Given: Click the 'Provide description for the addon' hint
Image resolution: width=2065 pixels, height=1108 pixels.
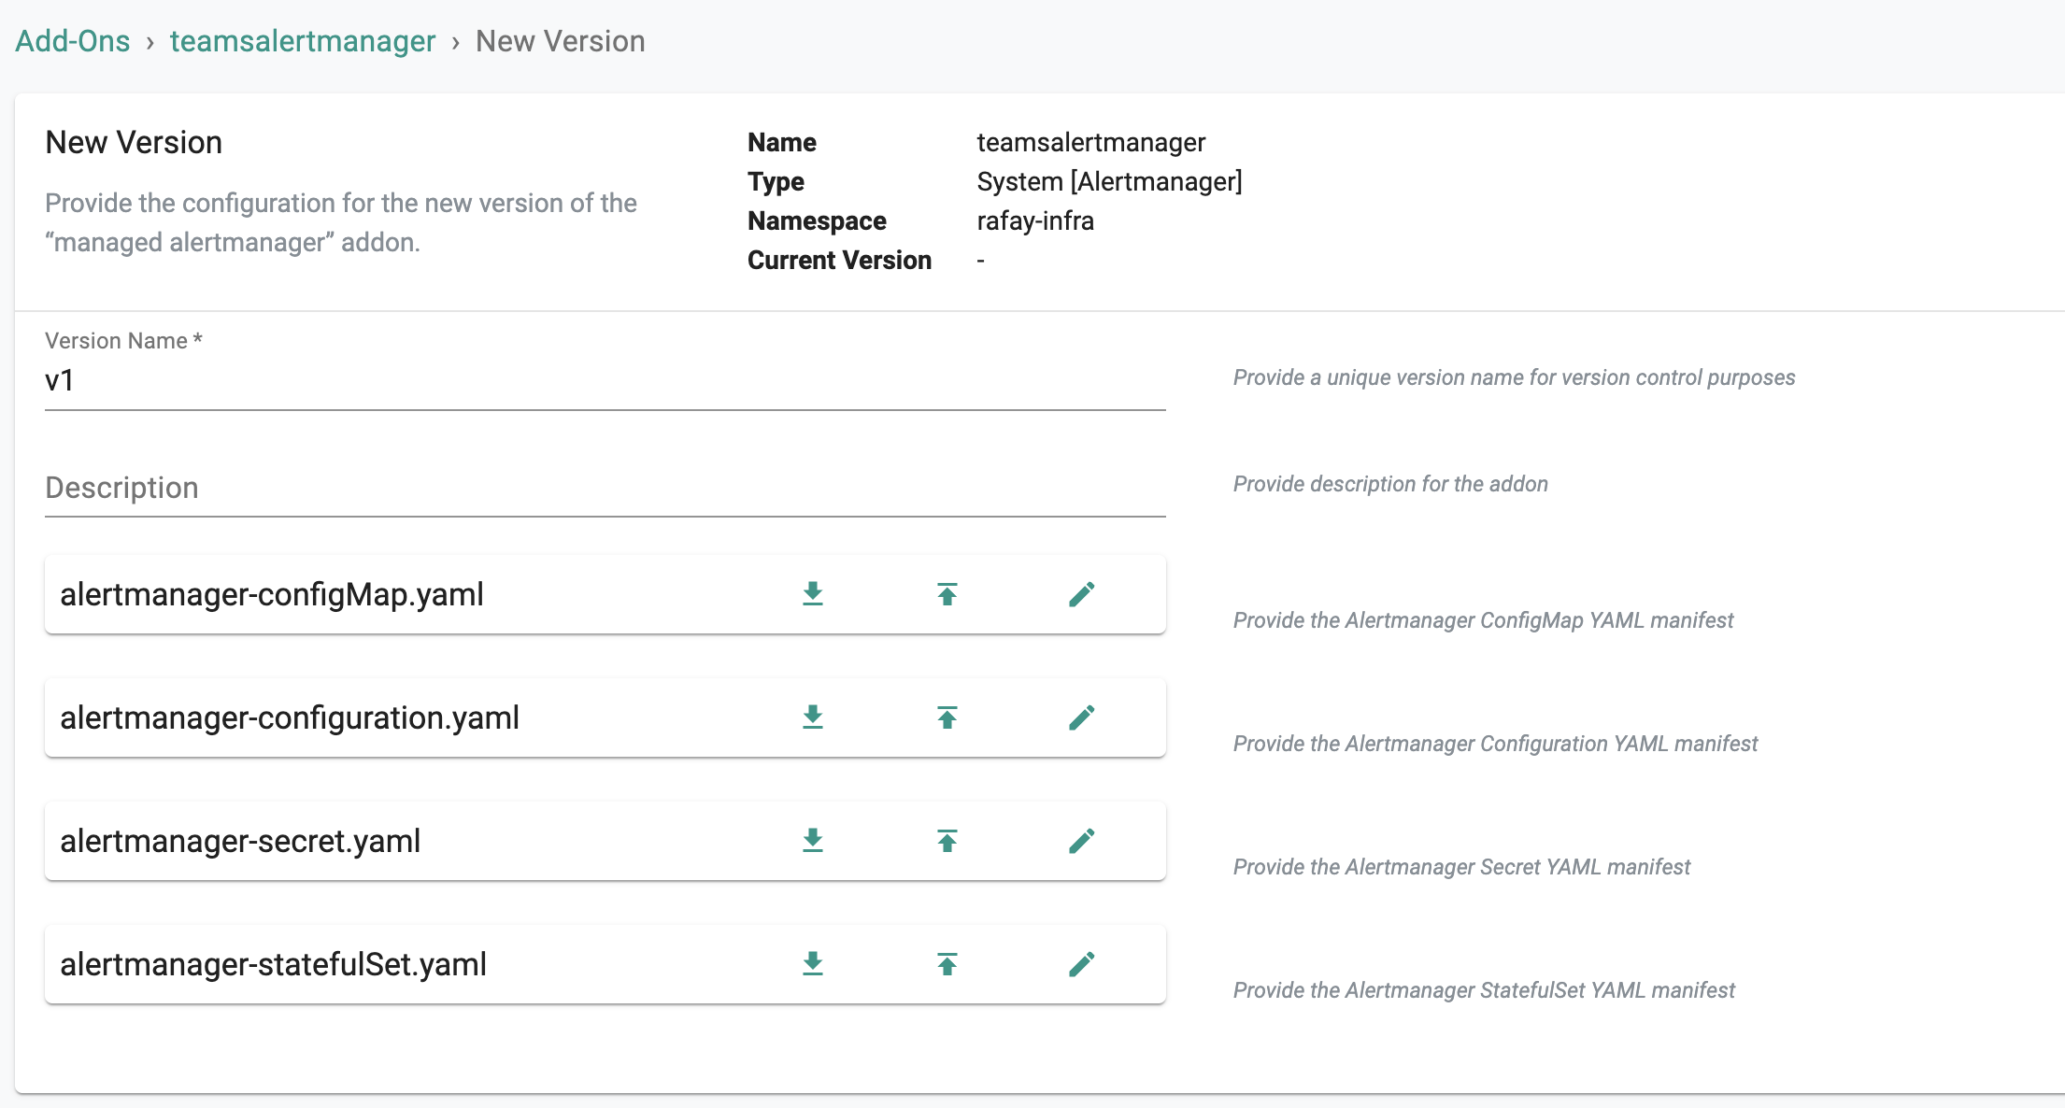Looking at the screenshot, I should pyautogui.click(x=1390, y=484).
